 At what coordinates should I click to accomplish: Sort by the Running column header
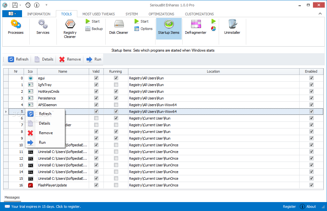click(116, 71)
